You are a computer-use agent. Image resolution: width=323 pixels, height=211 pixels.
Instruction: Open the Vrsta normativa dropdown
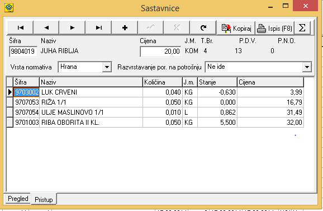click(107, 67)
